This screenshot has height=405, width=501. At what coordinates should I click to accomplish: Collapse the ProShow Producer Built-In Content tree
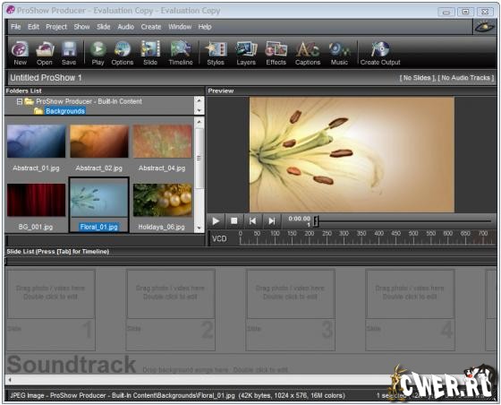coord(20,101)
